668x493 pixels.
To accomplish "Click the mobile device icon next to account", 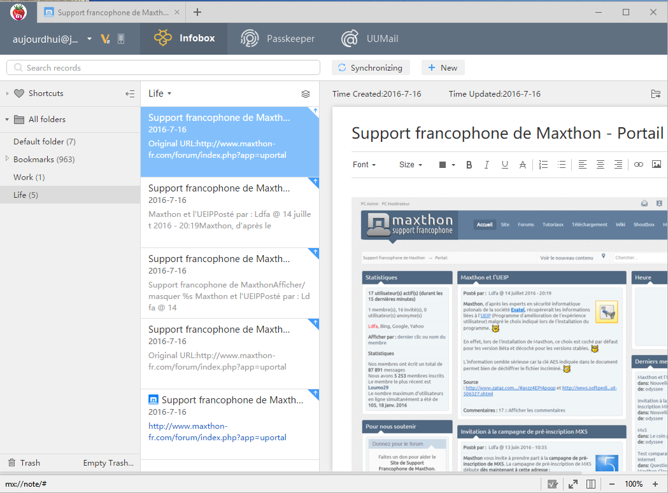I will click(x=121, y=39).
